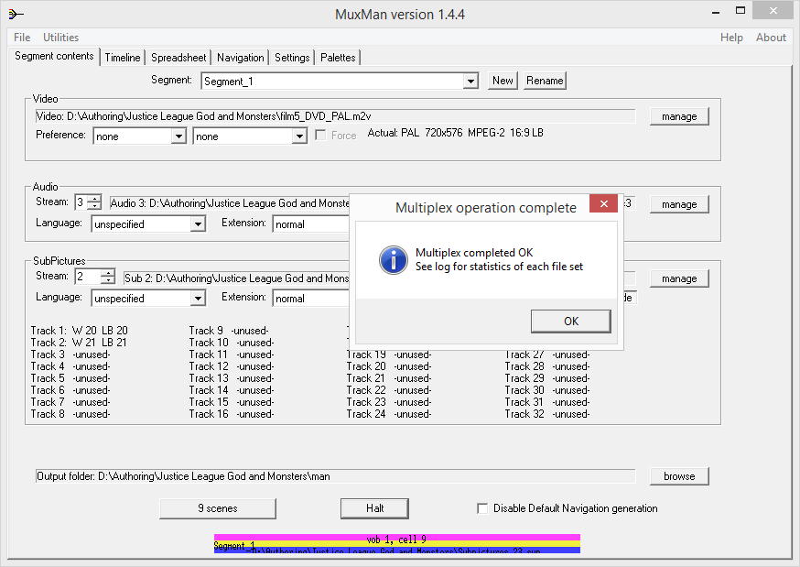800x567 pixels.
Task: Click the Halt button
Action: click(374, 508)
